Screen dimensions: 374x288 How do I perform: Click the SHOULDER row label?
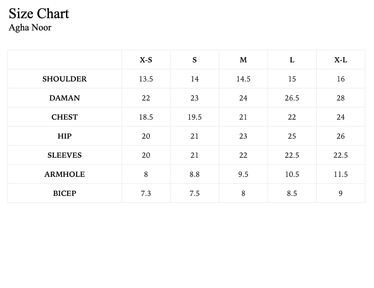pyautogui.click(x=65, y=79)
